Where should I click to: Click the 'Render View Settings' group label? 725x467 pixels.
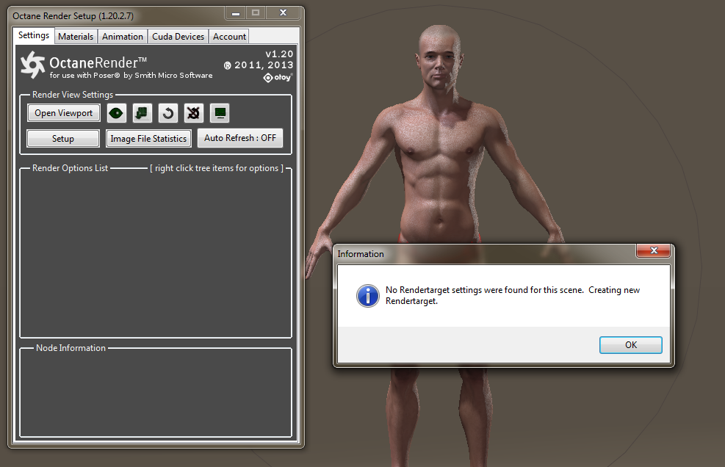click(73, 95)
